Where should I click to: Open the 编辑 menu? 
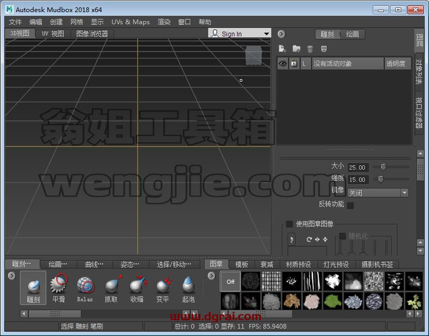(x=36, y=22)
